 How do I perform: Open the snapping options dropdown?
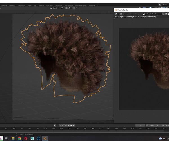point(70,8)
